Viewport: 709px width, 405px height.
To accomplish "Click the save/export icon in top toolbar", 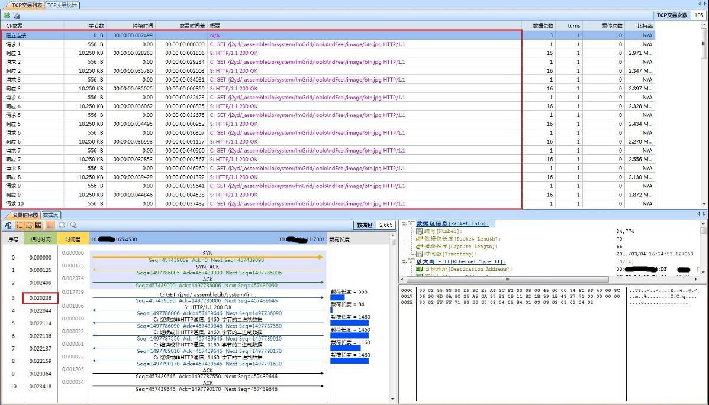I will pos(17,15).
